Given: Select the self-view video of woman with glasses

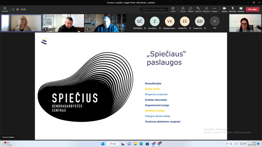Looking at the screenshot, I should point(245,23).
